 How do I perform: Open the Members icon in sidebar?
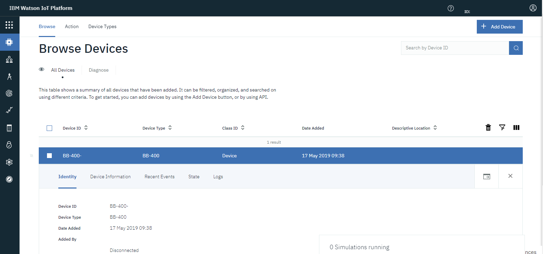9,59
